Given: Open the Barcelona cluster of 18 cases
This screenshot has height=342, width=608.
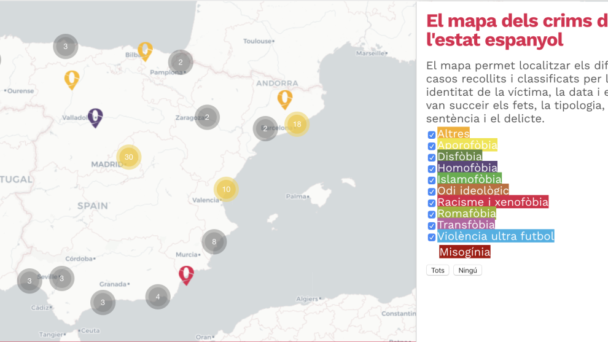Looking at the screenshot, I should pyautogui.click(x=297, y=124).
